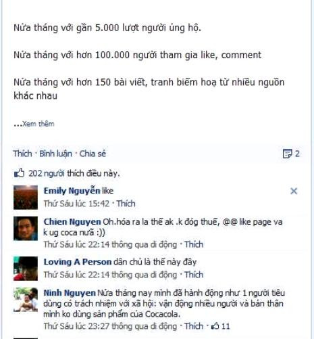Viewport: 314px width, 339px height.
Task: Open Emily Nguyễn's profile picture
Action: tap(26, 198)
